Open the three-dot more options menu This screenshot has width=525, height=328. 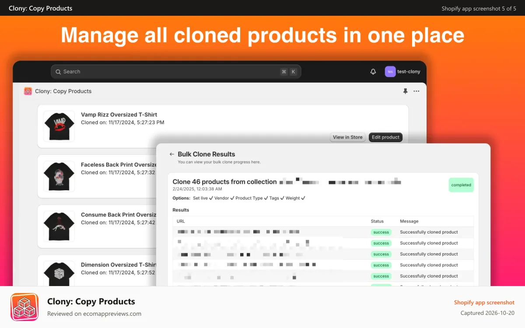pos(416,91)
